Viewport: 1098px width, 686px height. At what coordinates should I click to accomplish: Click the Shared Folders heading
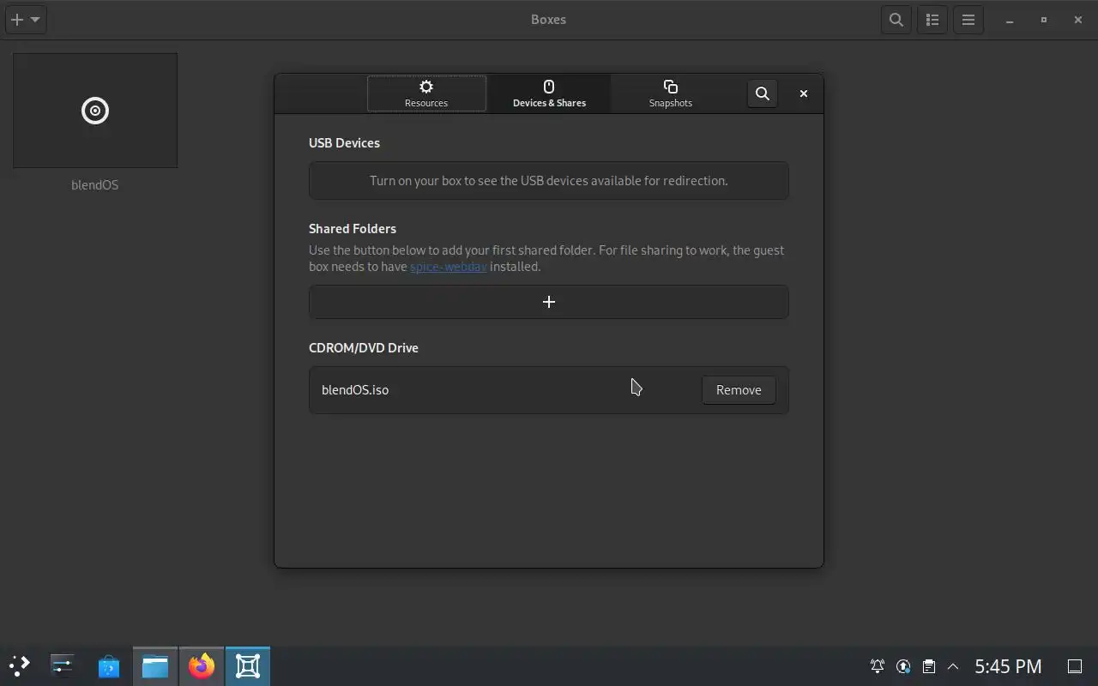coord(353,229)
